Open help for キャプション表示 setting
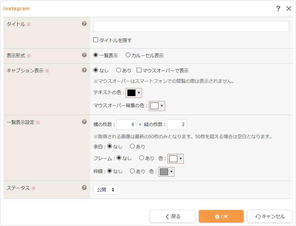 coord(84,70)
